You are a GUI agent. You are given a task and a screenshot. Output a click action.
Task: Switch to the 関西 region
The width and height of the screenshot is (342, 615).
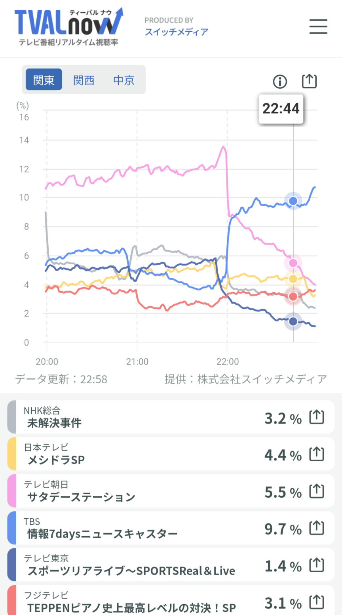(x=84, y=80)
